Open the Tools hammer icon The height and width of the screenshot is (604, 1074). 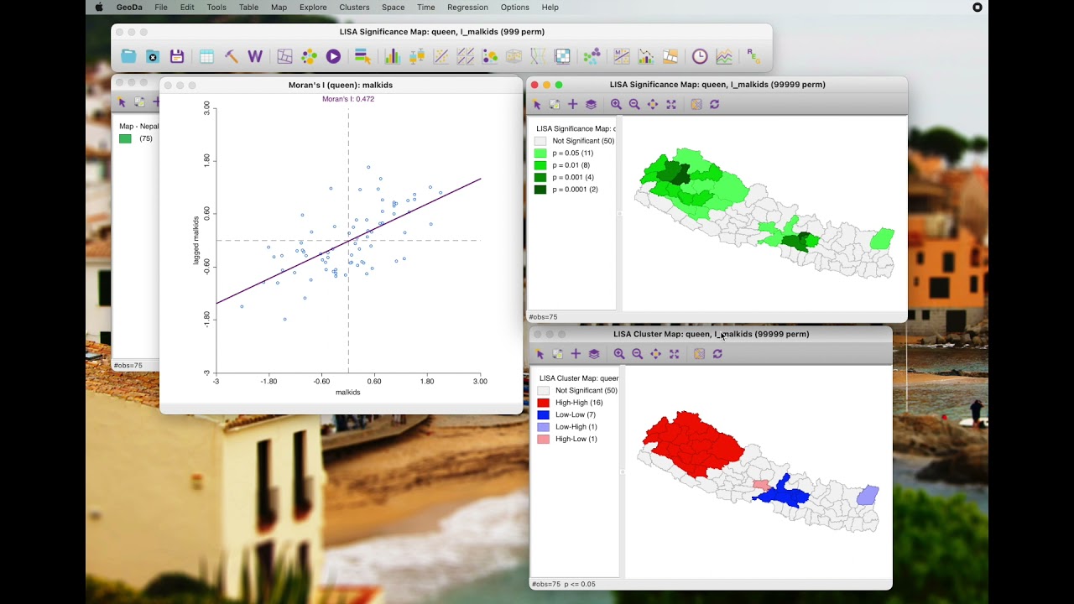coord(232,56)
